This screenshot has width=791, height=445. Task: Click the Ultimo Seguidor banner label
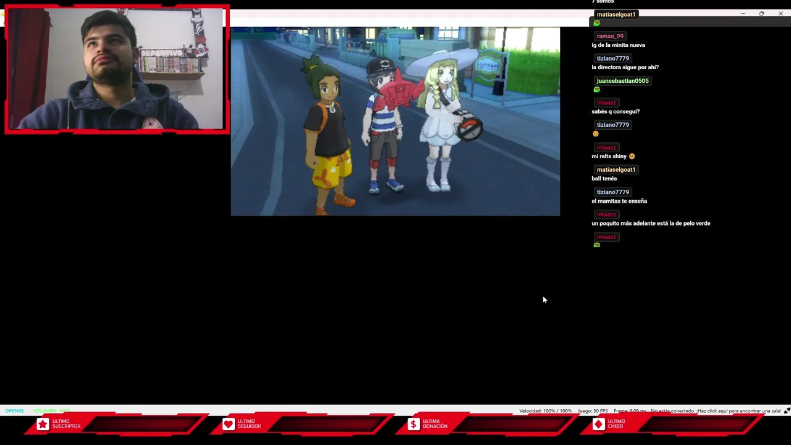[x=249, y=424]
